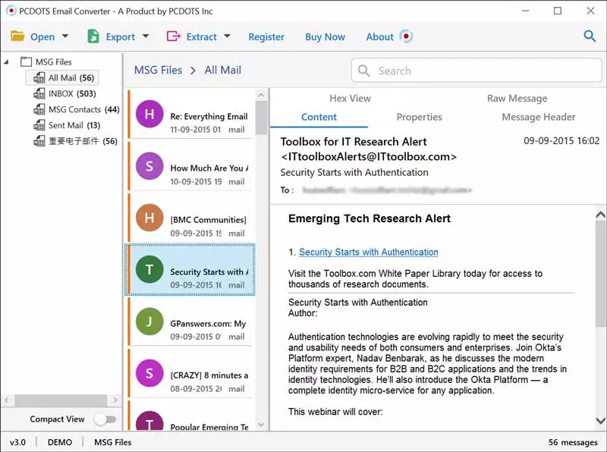
Task: Click S avatar of [CRAZY] 8 minutes
Action: point(149,373)
